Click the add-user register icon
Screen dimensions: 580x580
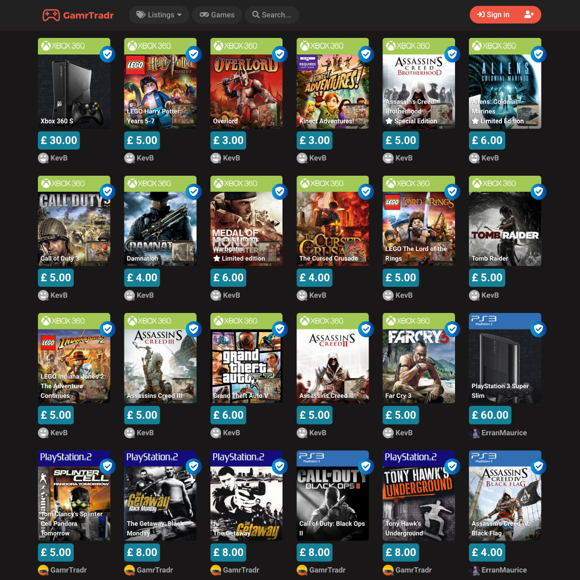pyautogui.click(x=529, y=15)
